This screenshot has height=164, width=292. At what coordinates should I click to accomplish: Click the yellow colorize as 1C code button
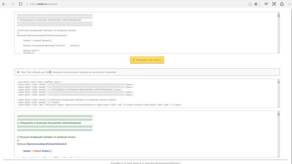[x=147, y=60]
